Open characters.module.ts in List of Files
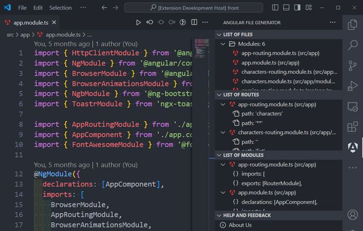The height and width of the screenshot is (231, 363). [288, 81]
